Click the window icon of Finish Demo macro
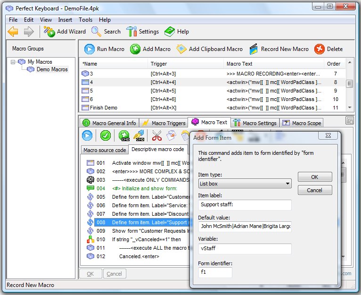This screenshot has width=361, height=295. tap(85, 108)
